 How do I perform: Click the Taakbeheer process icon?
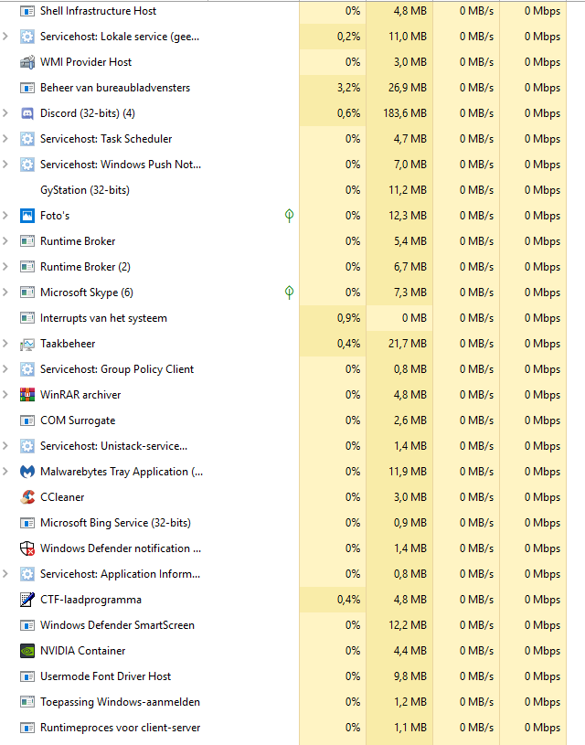tap(27, 344)
